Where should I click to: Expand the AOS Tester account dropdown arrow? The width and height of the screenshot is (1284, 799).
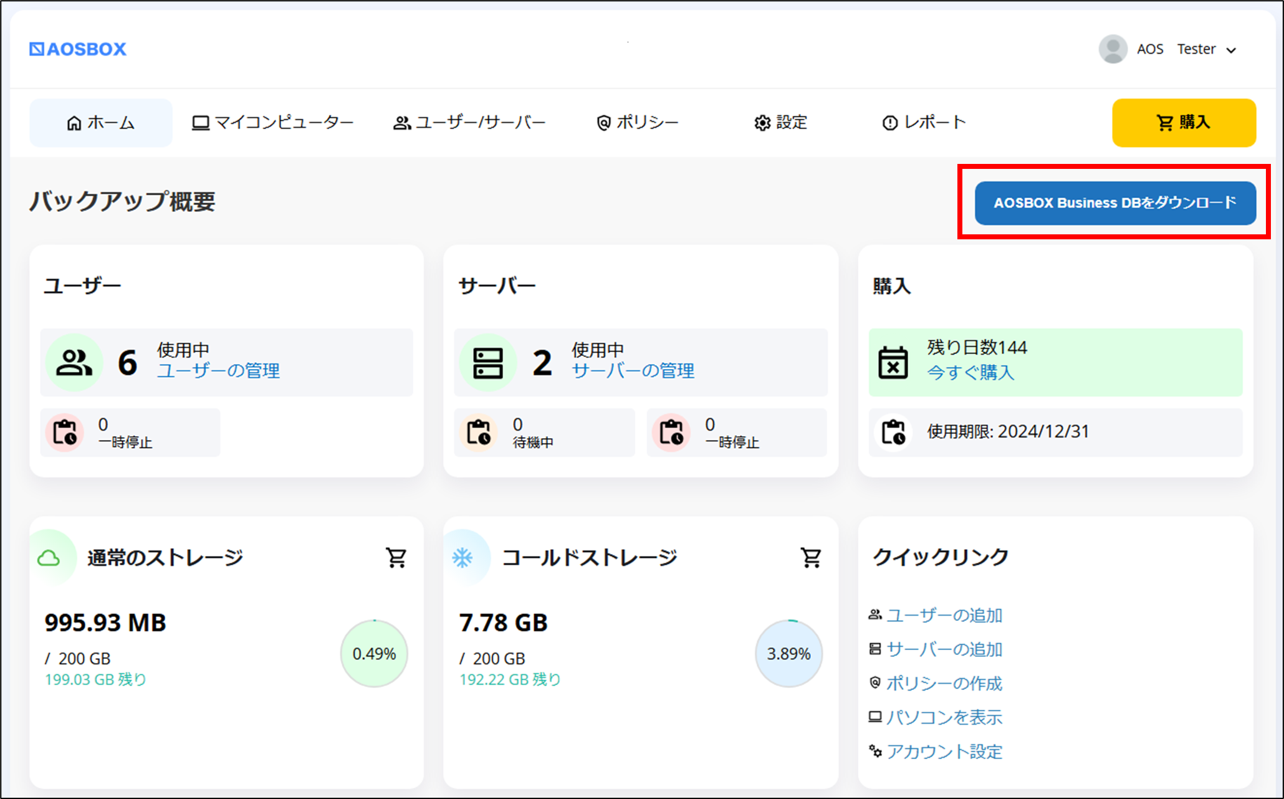pyautogui.click(x=1231, y=50)
